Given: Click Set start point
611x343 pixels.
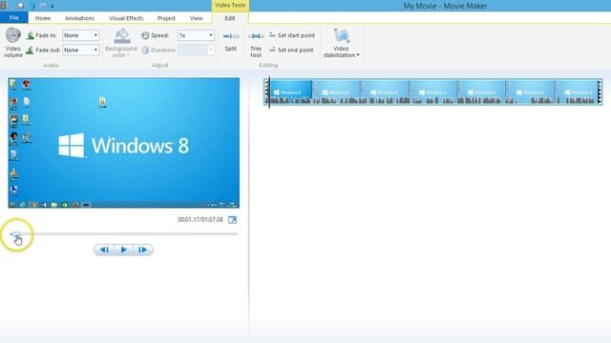Looking at the screenshot, I should [x=292, y=35].
